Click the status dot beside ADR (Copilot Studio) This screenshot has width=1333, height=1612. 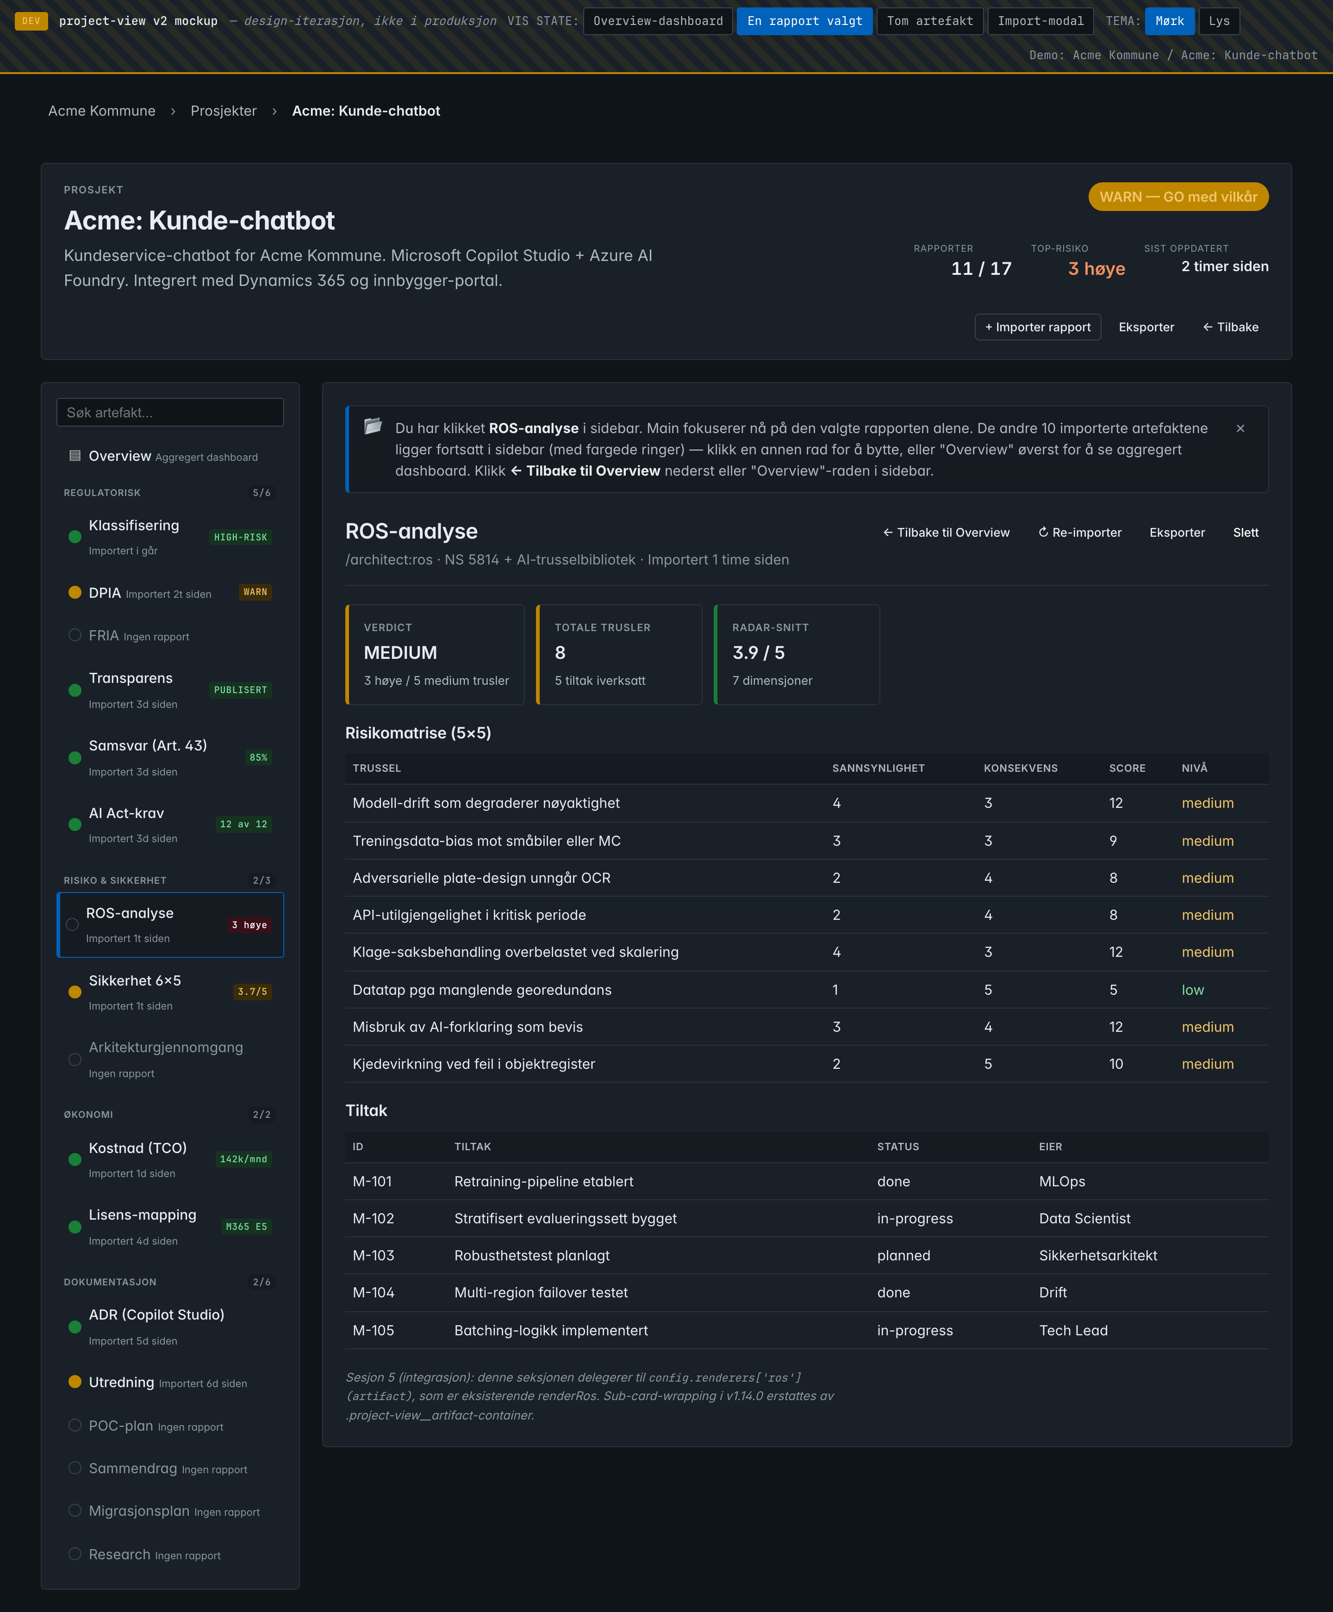coord(75,1327)
